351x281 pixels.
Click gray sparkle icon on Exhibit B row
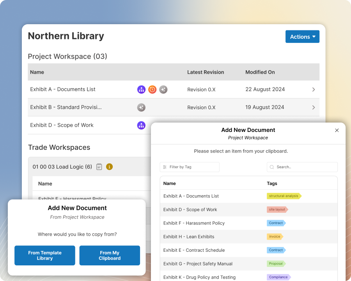[x=141, y=107]
